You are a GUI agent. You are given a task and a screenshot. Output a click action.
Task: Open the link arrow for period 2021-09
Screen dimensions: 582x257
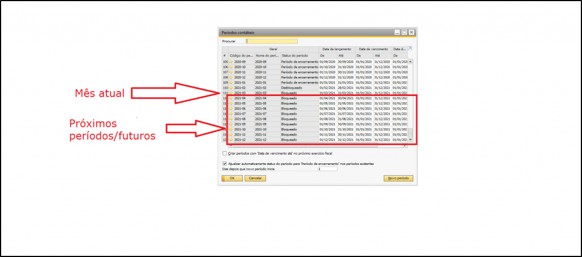click(231, 124)
